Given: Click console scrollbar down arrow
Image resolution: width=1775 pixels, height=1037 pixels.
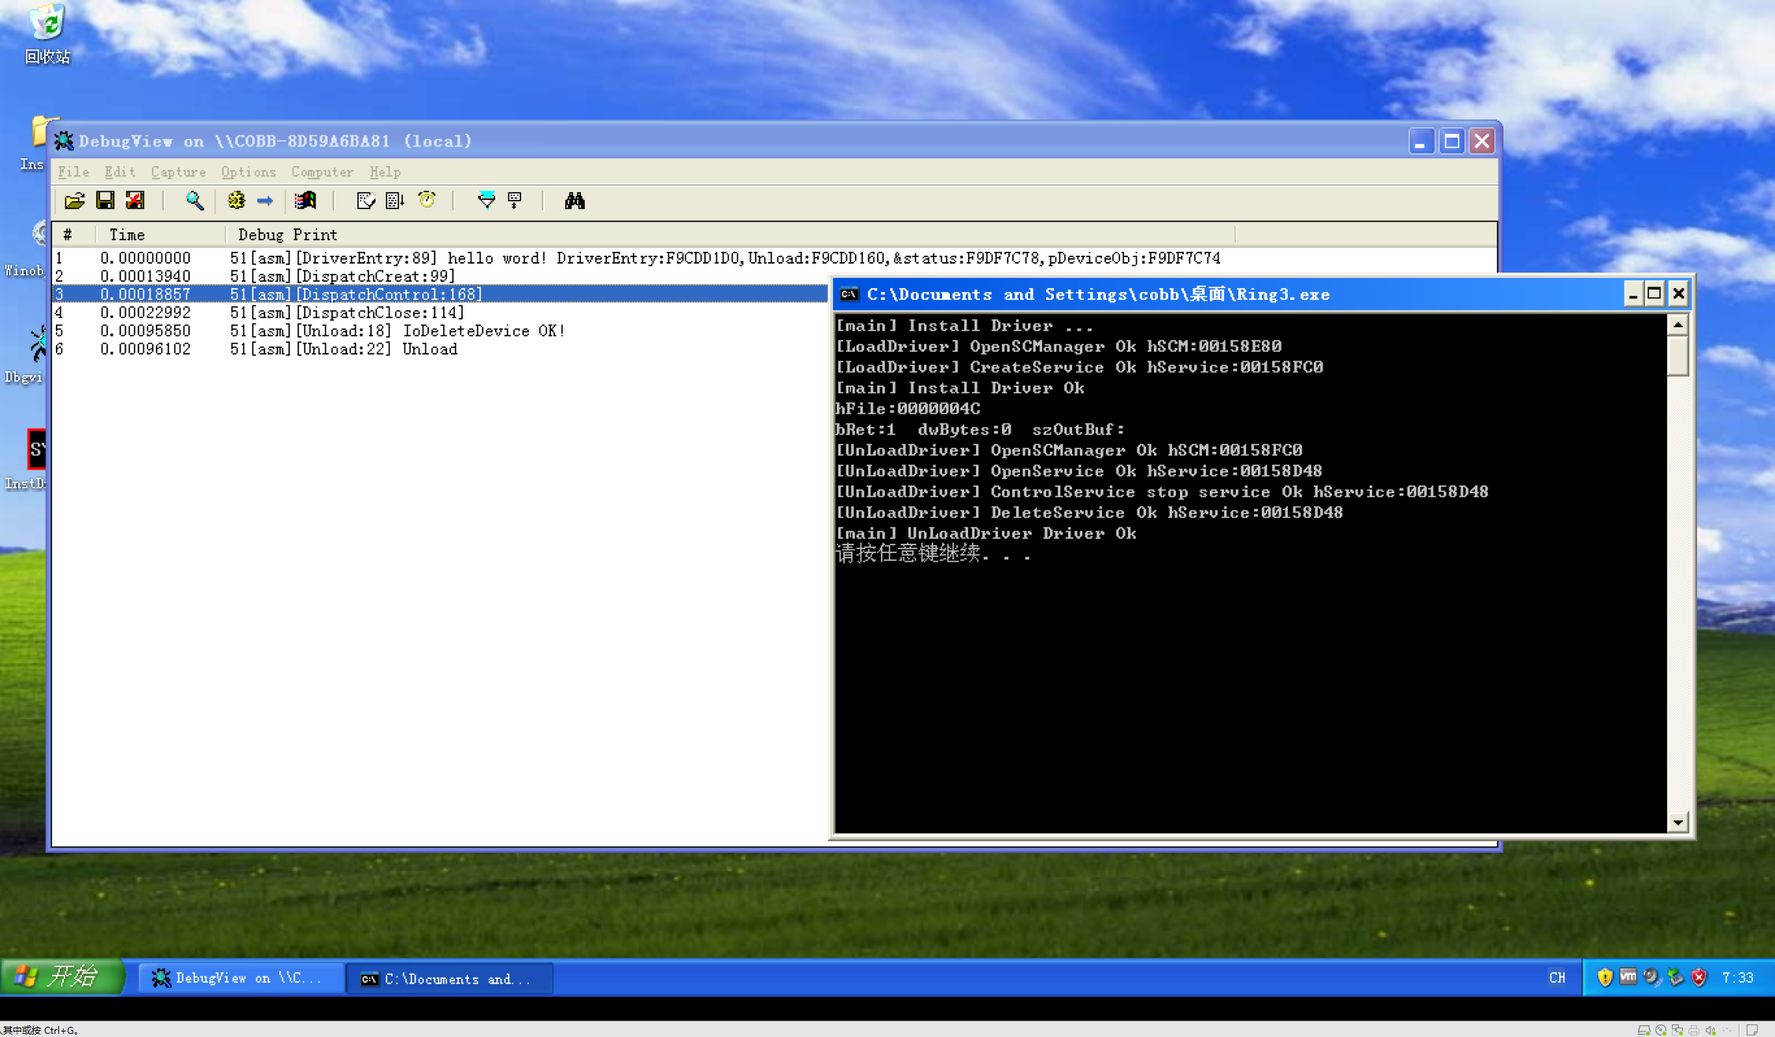Looking at the screenshot, I should pos(1677,822).
